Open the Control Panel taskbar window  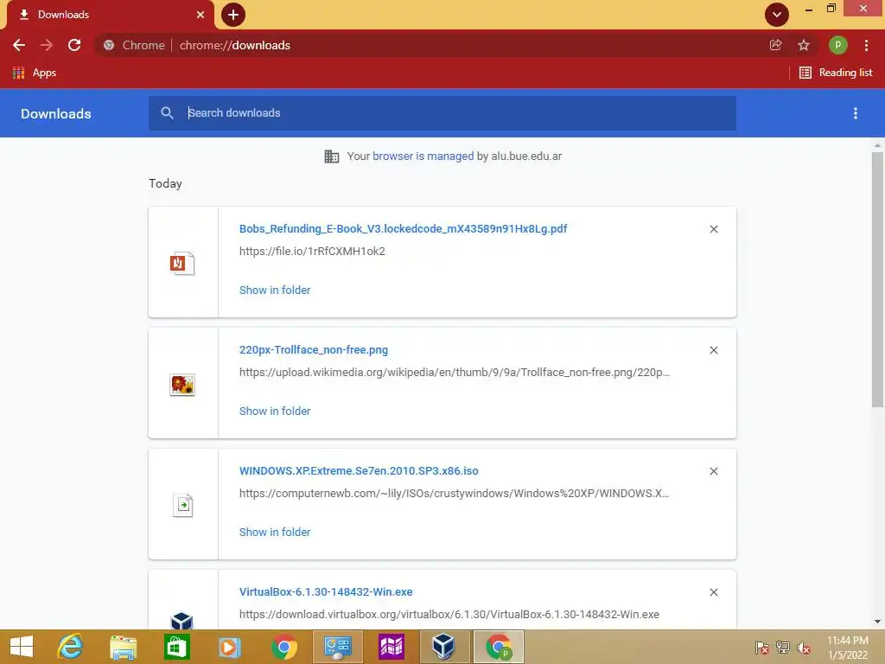[338, 647]
